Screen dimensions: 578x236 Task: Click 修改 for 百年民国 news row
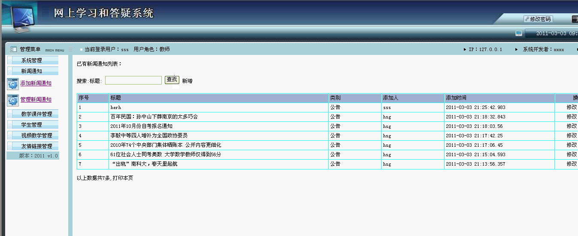(572, 117)
